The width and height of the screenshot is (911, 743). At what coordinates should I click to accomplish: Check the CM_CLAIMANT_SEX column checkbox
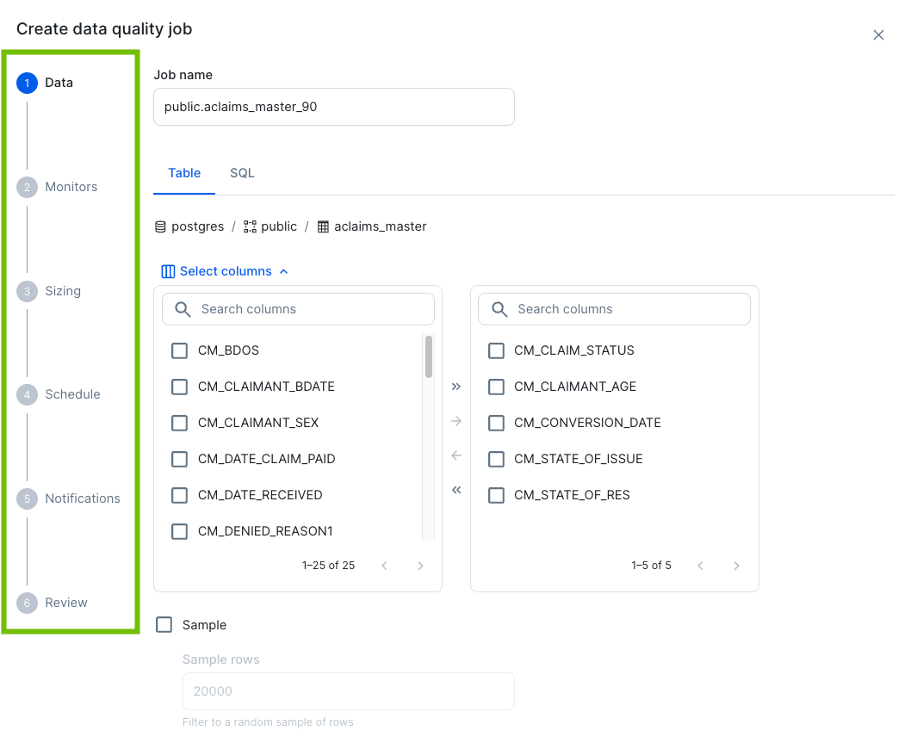179,422
